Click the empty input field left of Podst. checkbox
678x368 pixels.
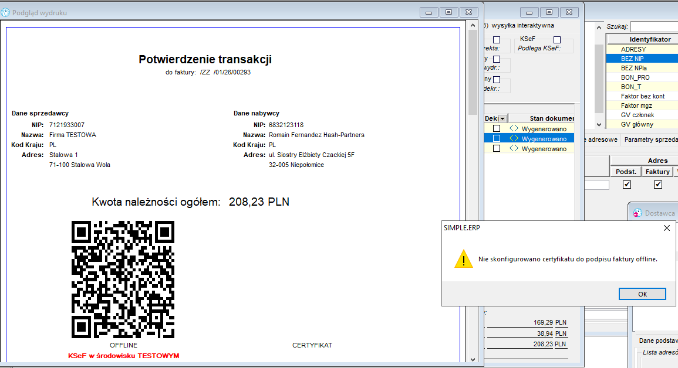coord(597,185)
